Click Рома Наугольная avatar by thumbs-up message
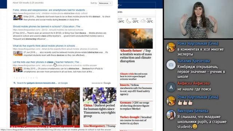233x131 pixels. coord(171,101)
